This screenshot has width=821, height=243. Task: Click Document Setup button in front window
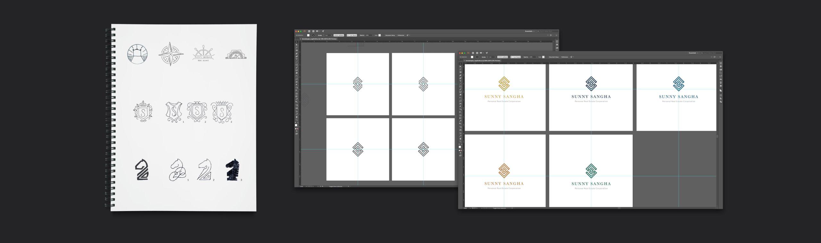click(554, 57)
